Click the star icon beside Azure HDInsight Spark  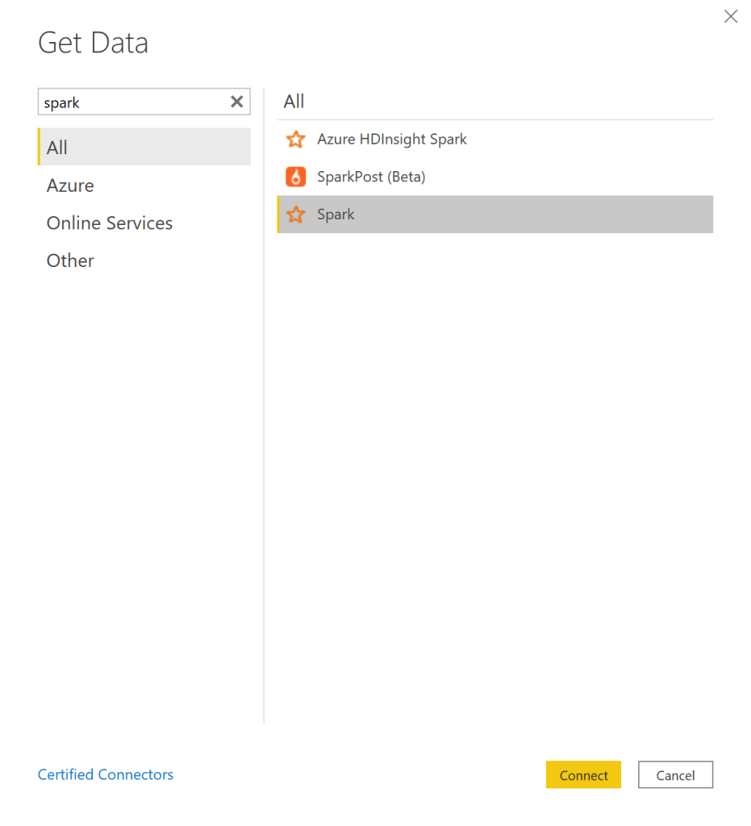coord(295,139)
